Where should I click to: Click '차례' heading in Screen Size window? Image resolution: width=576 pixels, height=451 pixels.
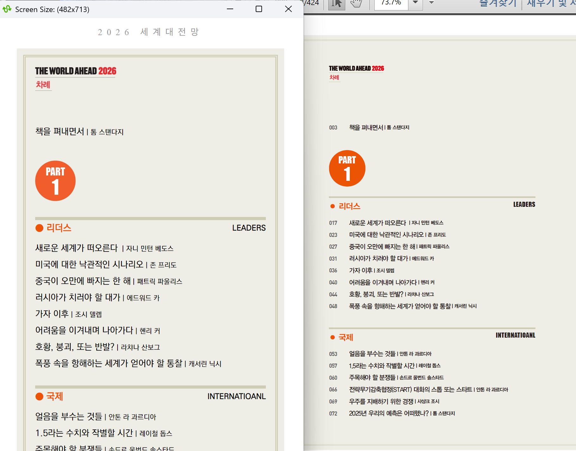[43, 85]
